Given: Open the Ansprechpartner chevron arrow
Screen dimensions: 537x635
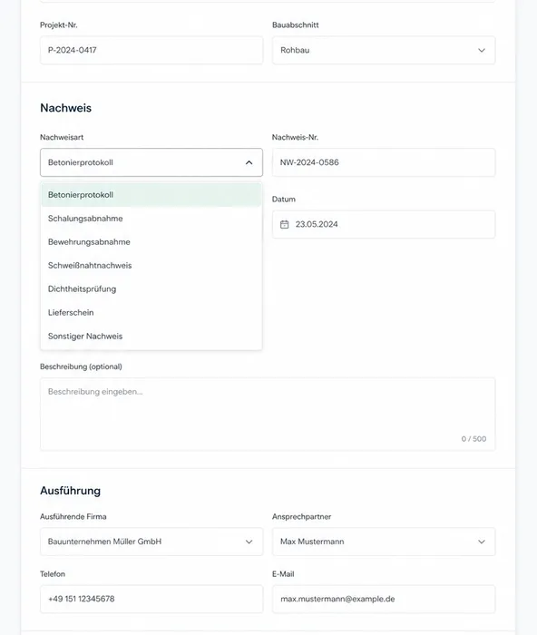Looking at the screenshot, I should tap(481, 542).
